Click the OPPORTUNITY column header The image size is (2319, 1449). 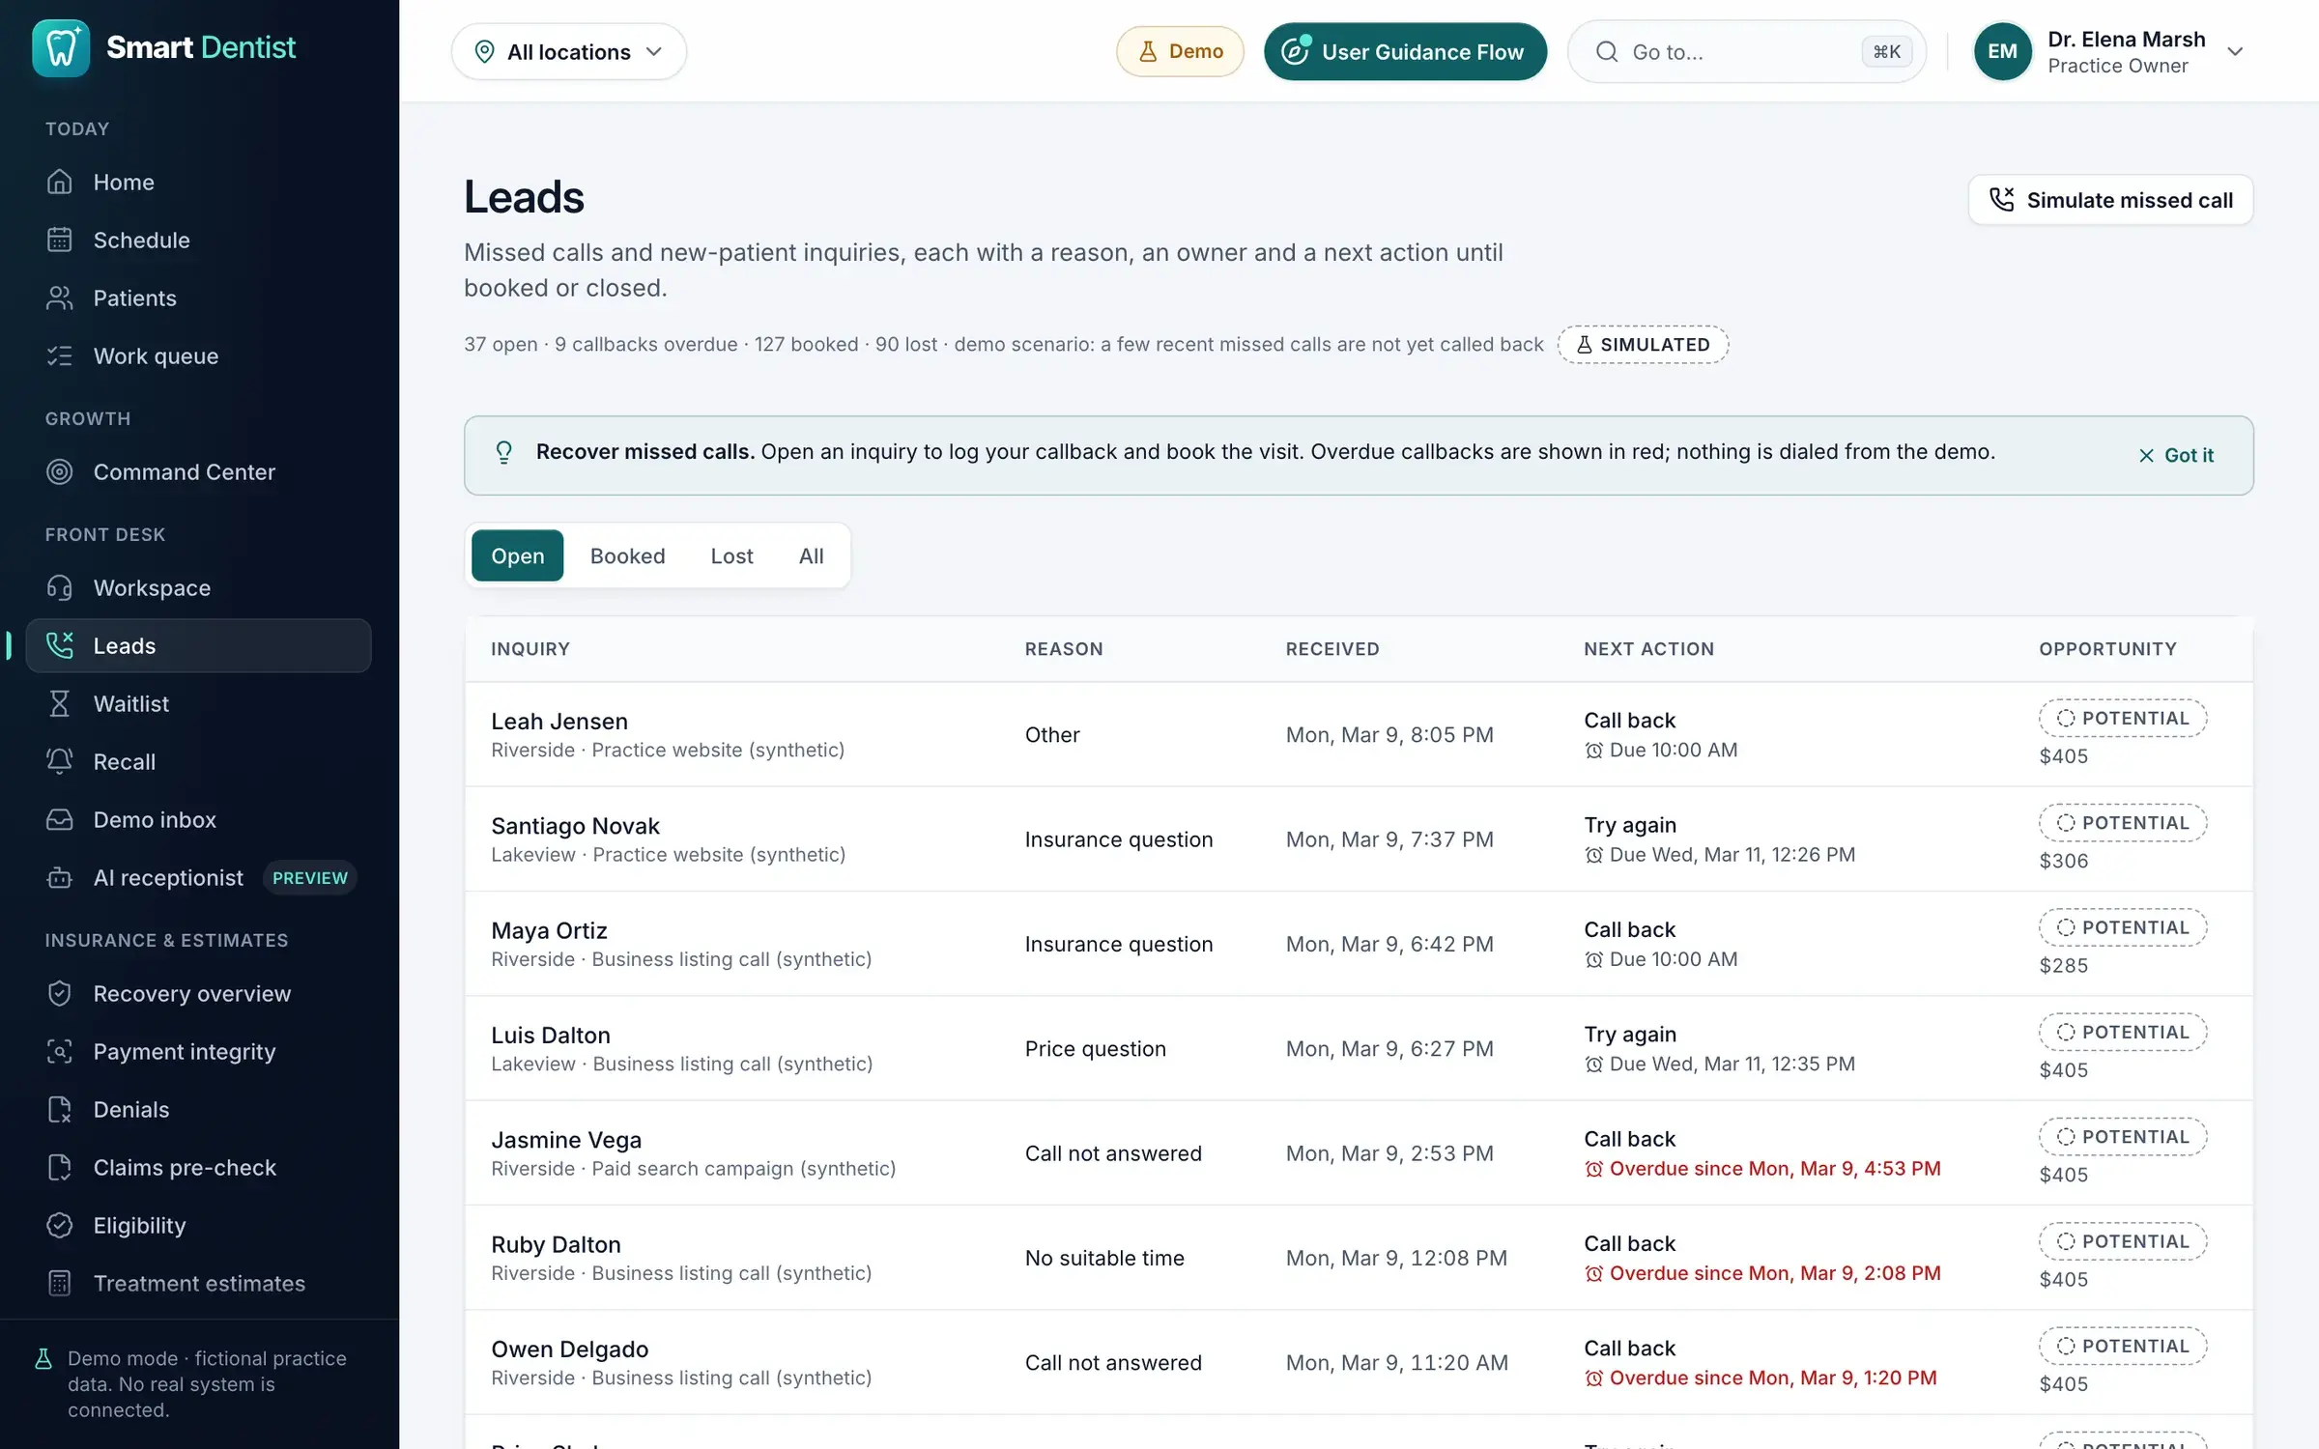pyautogui.click(x=2107, y=649)
